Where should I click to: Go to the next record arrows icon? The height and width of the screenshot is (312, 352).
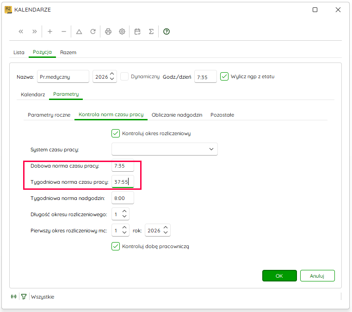coord(35,31)
